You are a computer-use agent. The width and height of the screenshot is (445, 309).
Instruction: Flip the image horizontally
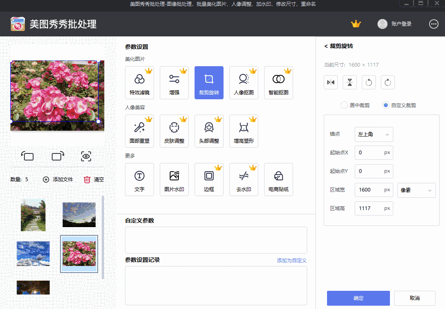pos(330,82)
